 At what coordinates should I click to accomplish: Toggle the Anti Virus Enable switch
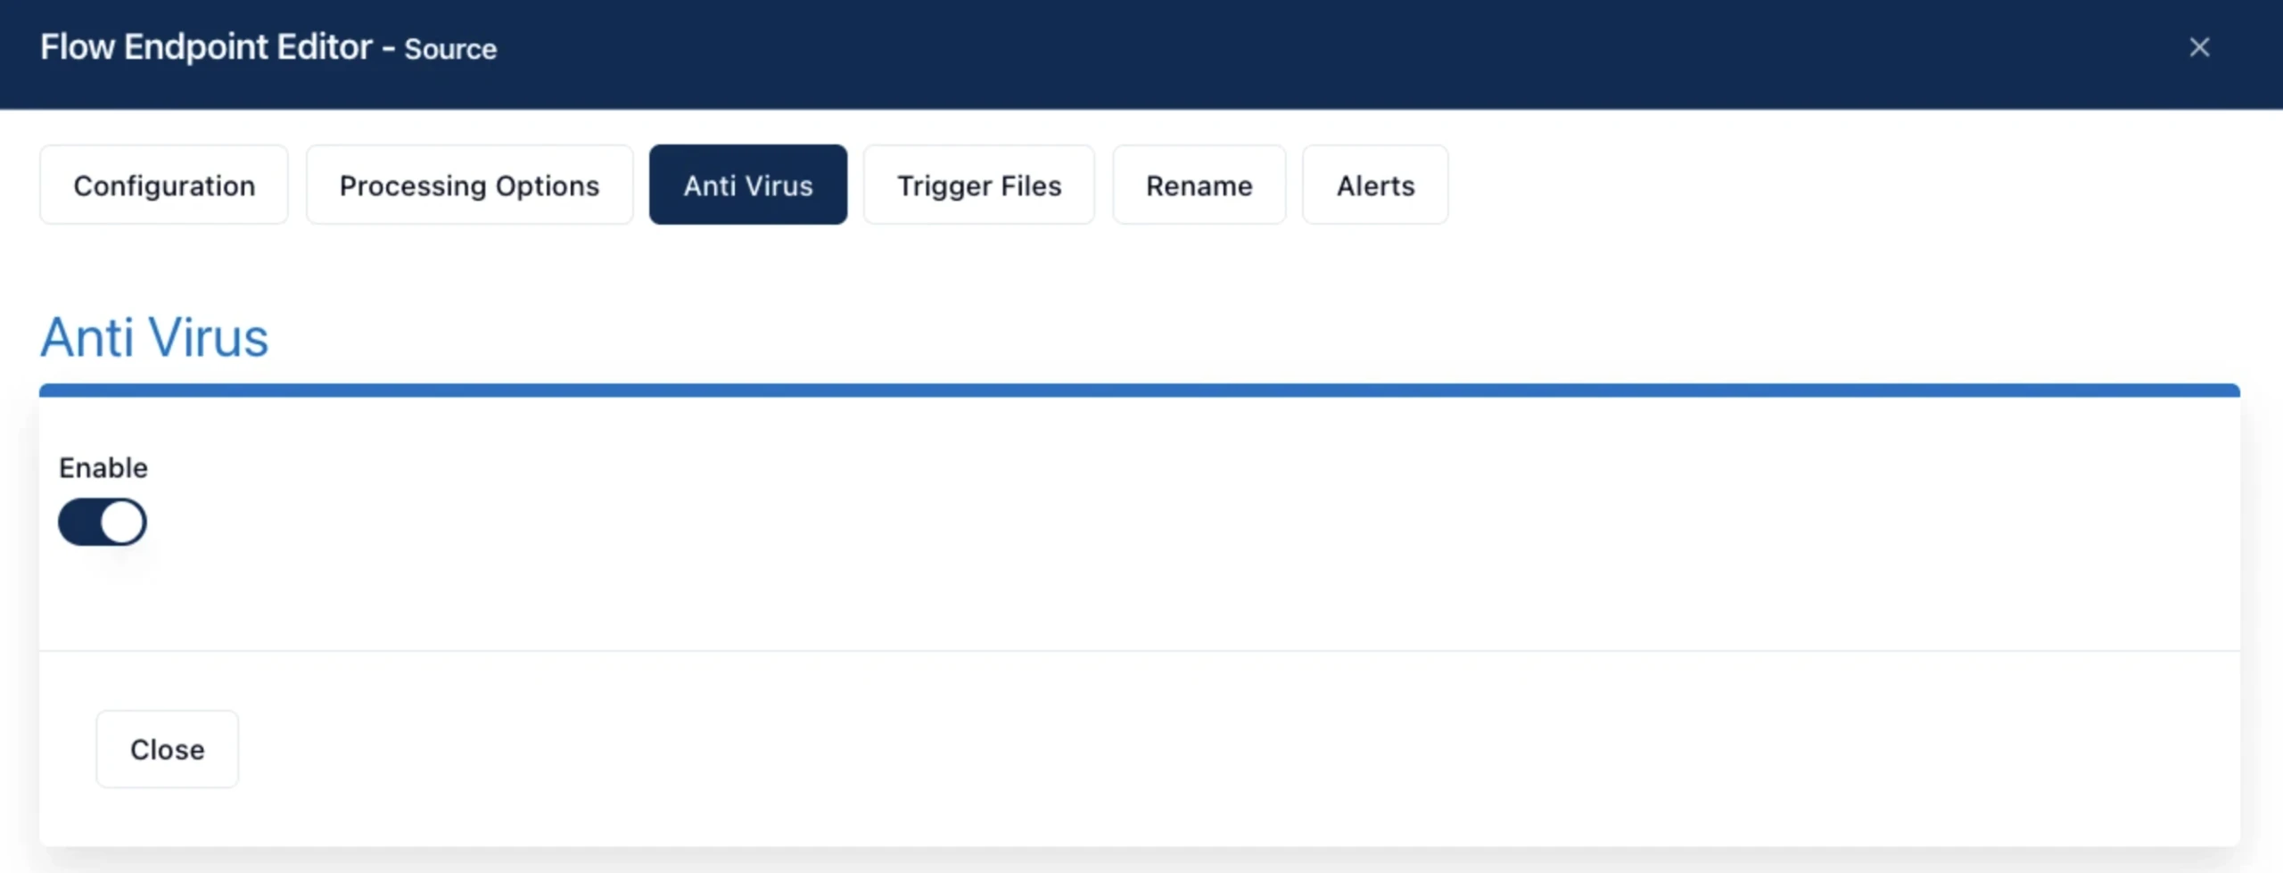[103, 522]
